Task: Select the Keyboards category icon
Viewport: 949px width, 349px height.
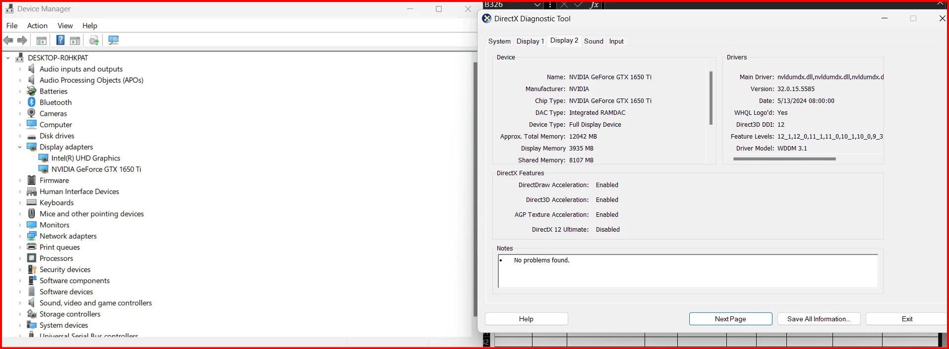Action: 32,202
